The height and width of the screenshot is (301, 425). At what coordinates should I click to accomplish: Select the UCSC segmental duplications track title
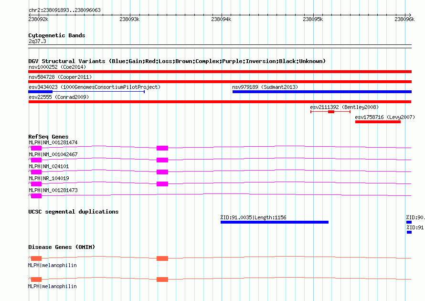pos(74,212)
